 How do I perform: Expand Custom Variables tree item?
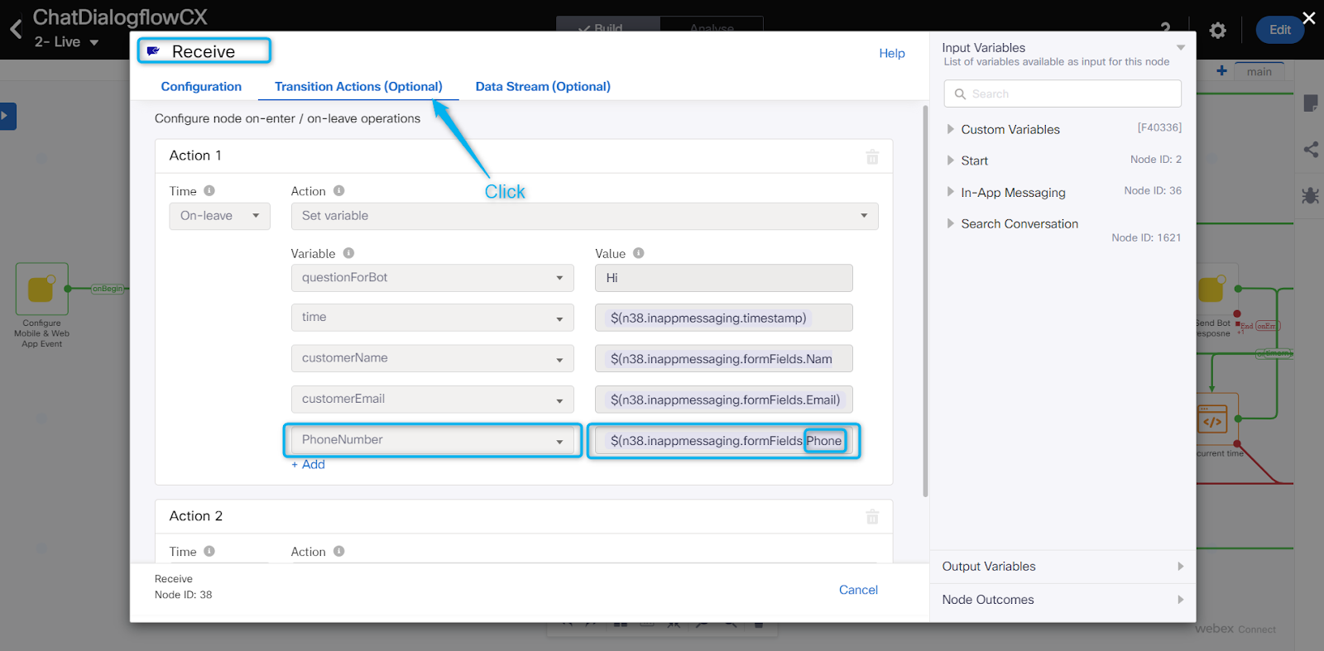click(x=951, y=129)
